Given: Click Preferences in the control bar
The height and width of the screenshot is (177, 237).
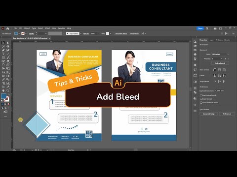Looking at the screenshot, I should point(134,33).
